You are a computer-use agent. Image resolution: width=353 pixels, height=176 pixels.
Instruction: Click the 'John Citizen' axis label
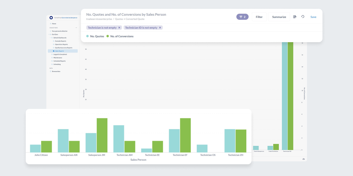point(41,155)
